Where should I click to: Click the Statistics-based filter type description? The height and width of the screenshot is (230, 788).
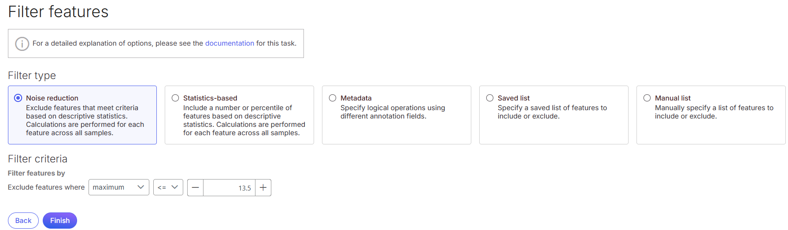(244, 120)
